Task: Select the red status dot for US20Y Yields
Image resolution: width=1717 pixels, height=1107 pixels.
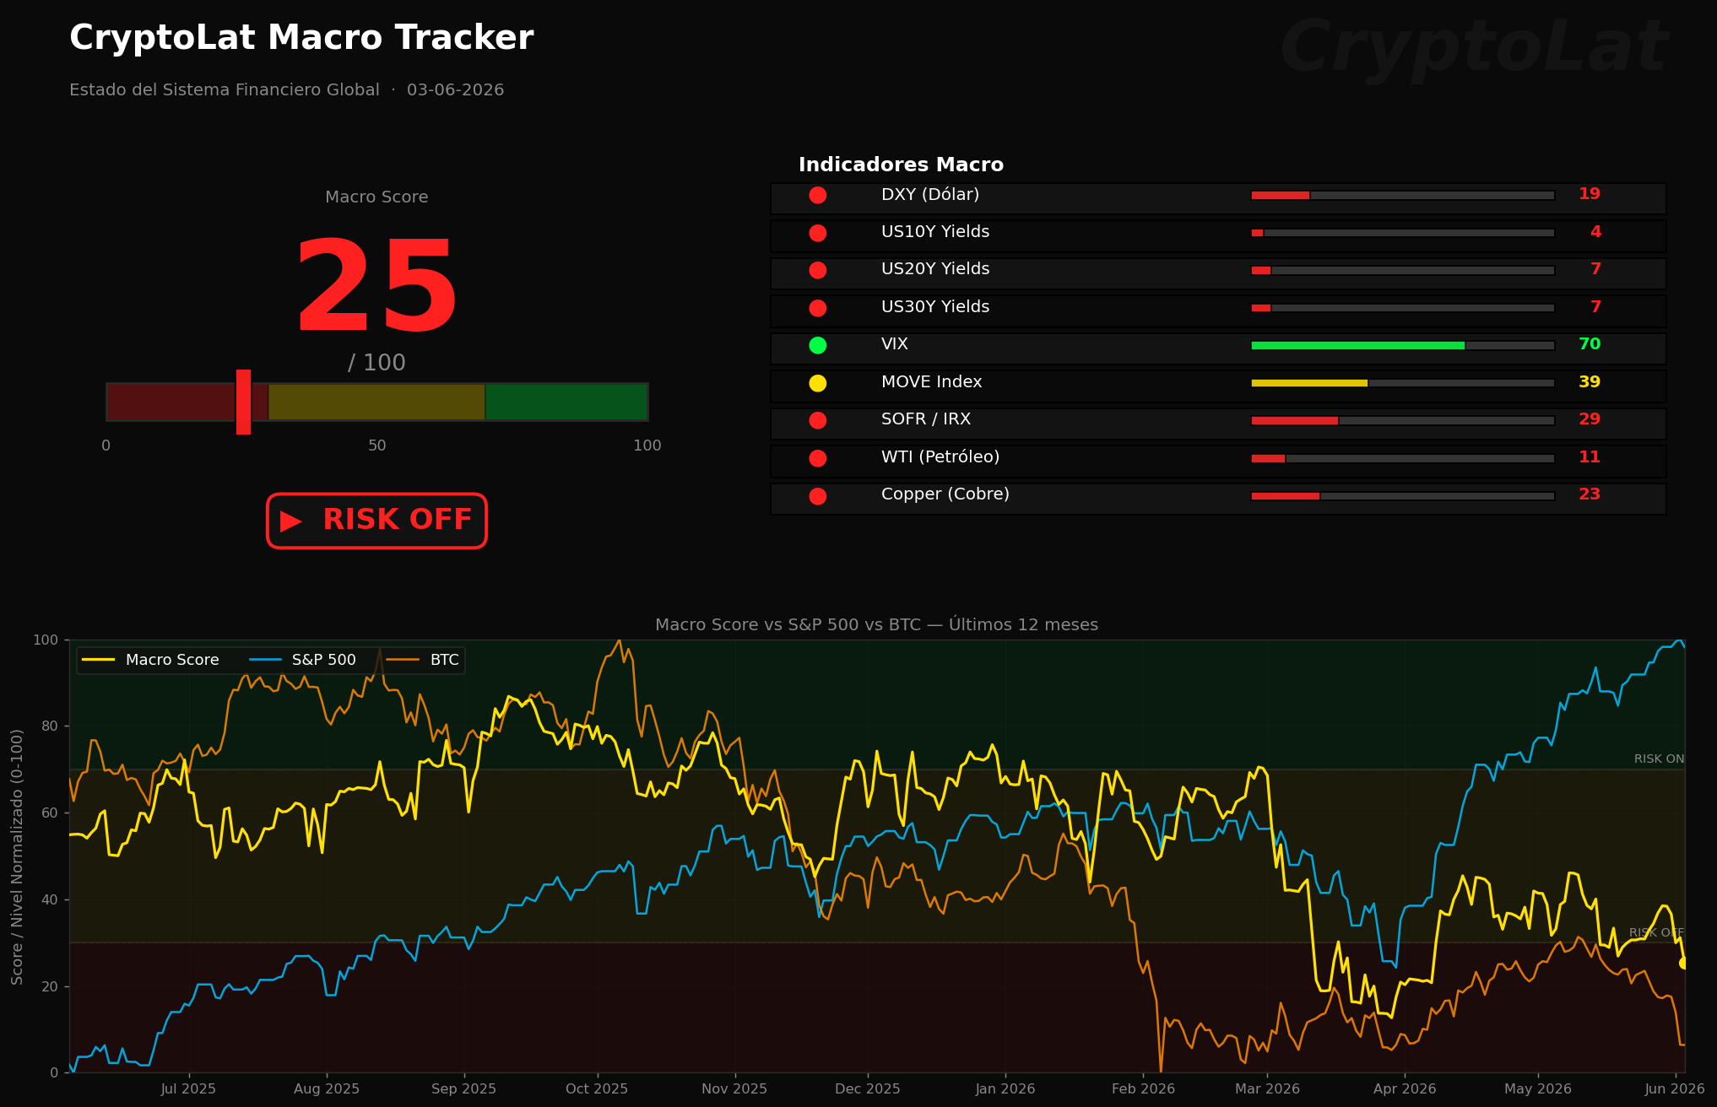Action: pos(817,270)
